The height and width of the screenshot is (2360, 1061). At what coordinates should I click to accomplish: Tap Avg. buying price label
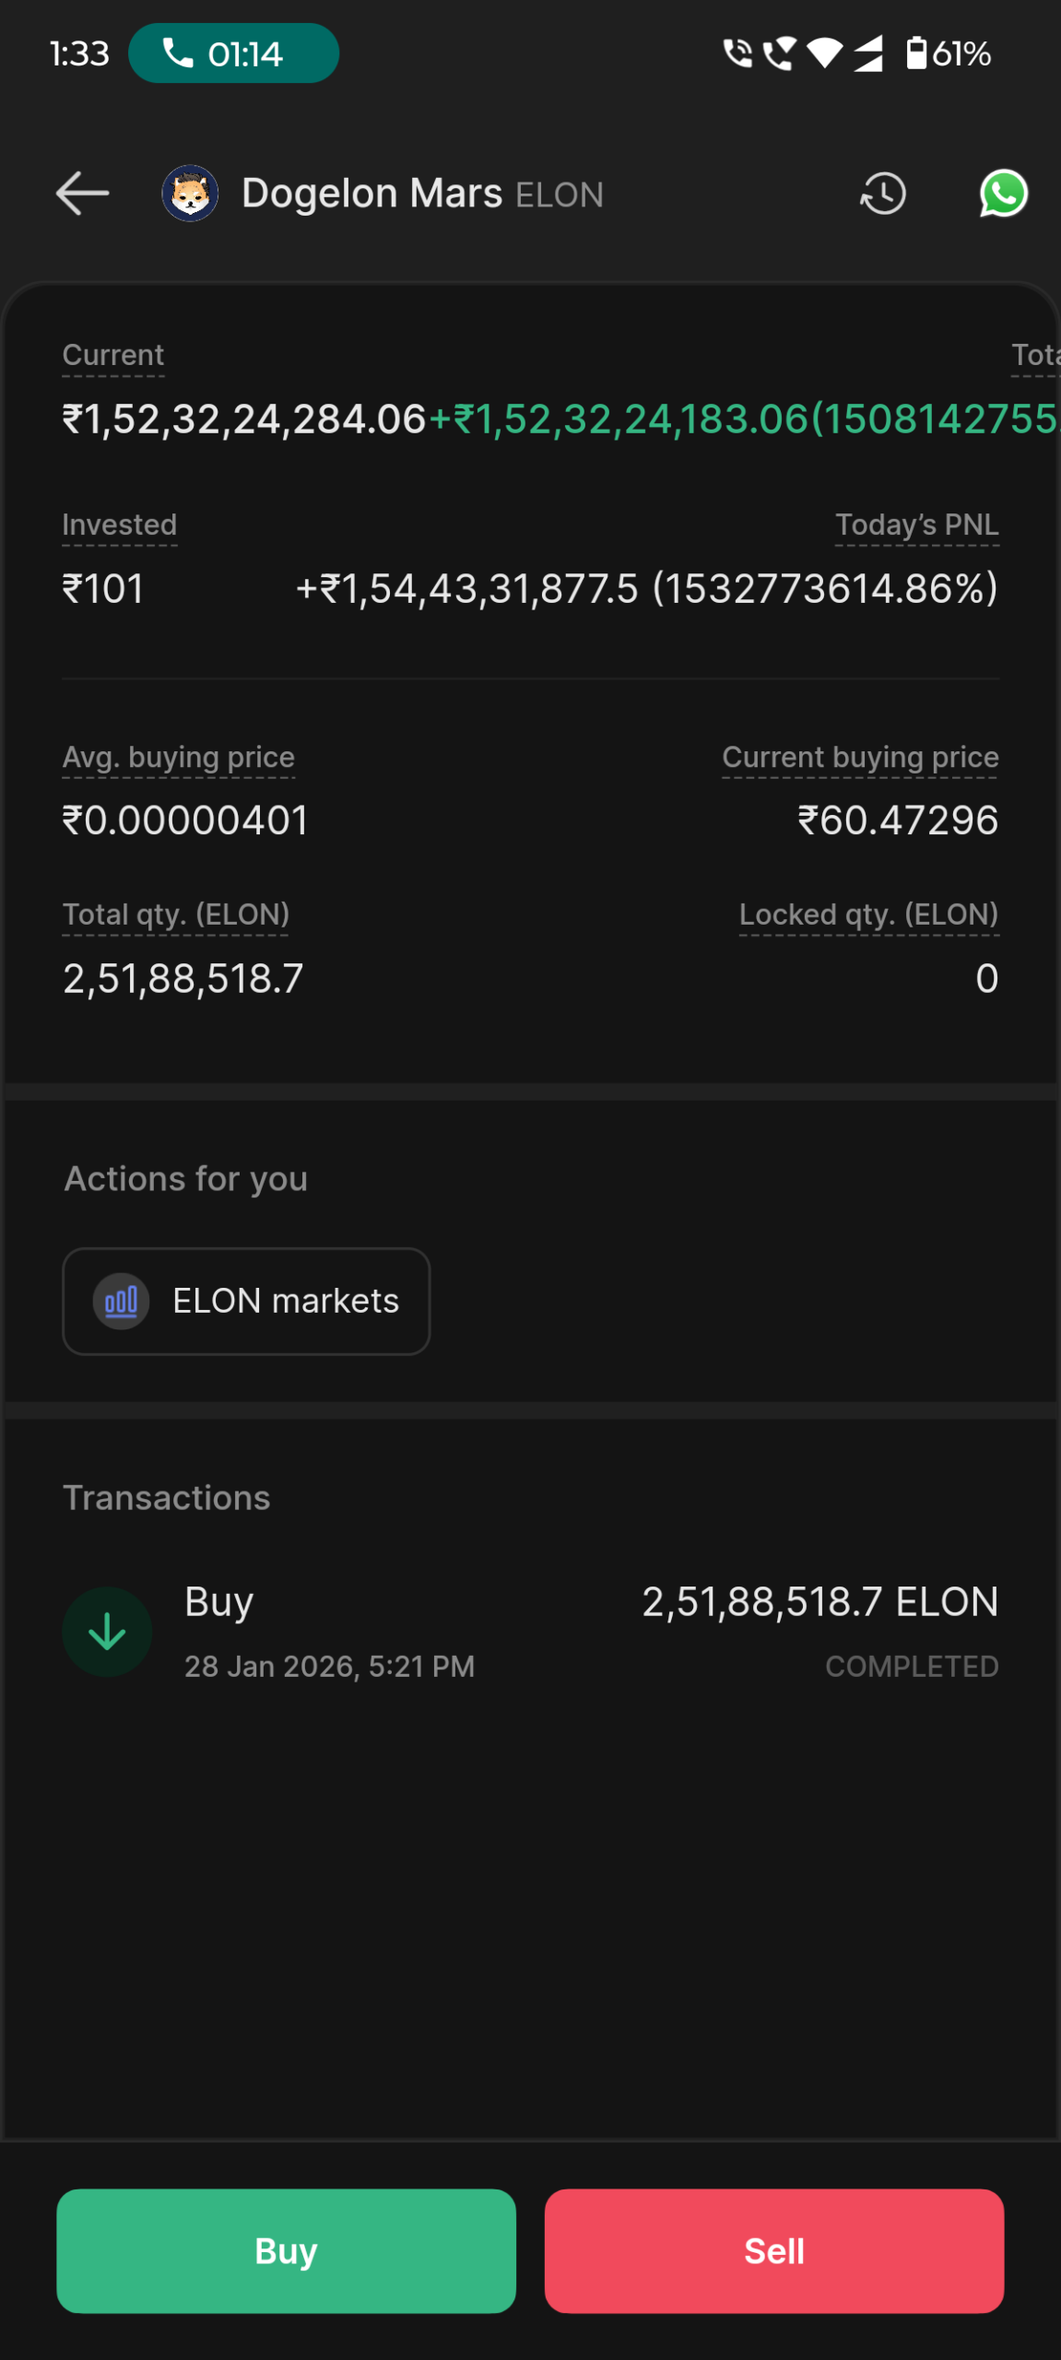178,757
